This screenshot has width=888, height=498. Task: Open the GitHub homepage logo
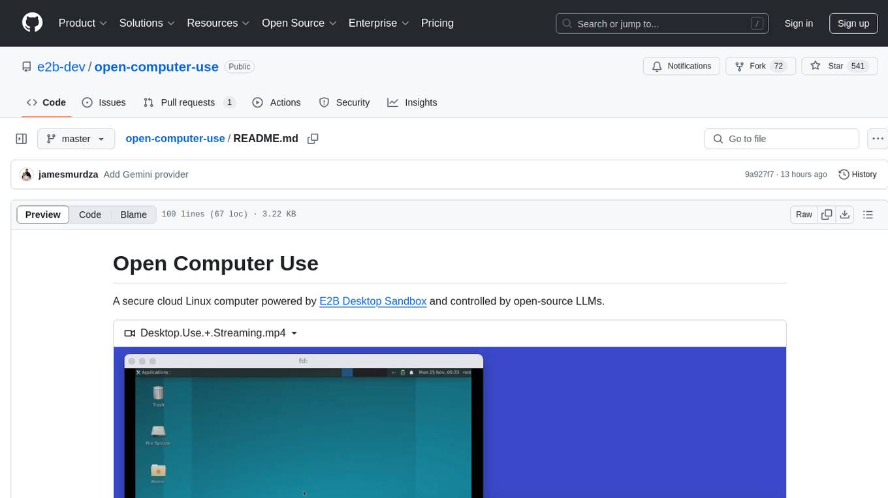(32, 23)
